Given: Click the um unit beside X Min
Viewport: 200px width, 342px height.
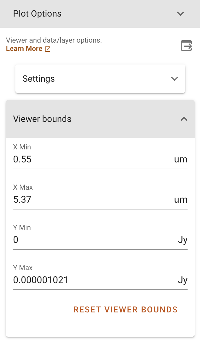Looking at the screenshot, I should (180, 160).
